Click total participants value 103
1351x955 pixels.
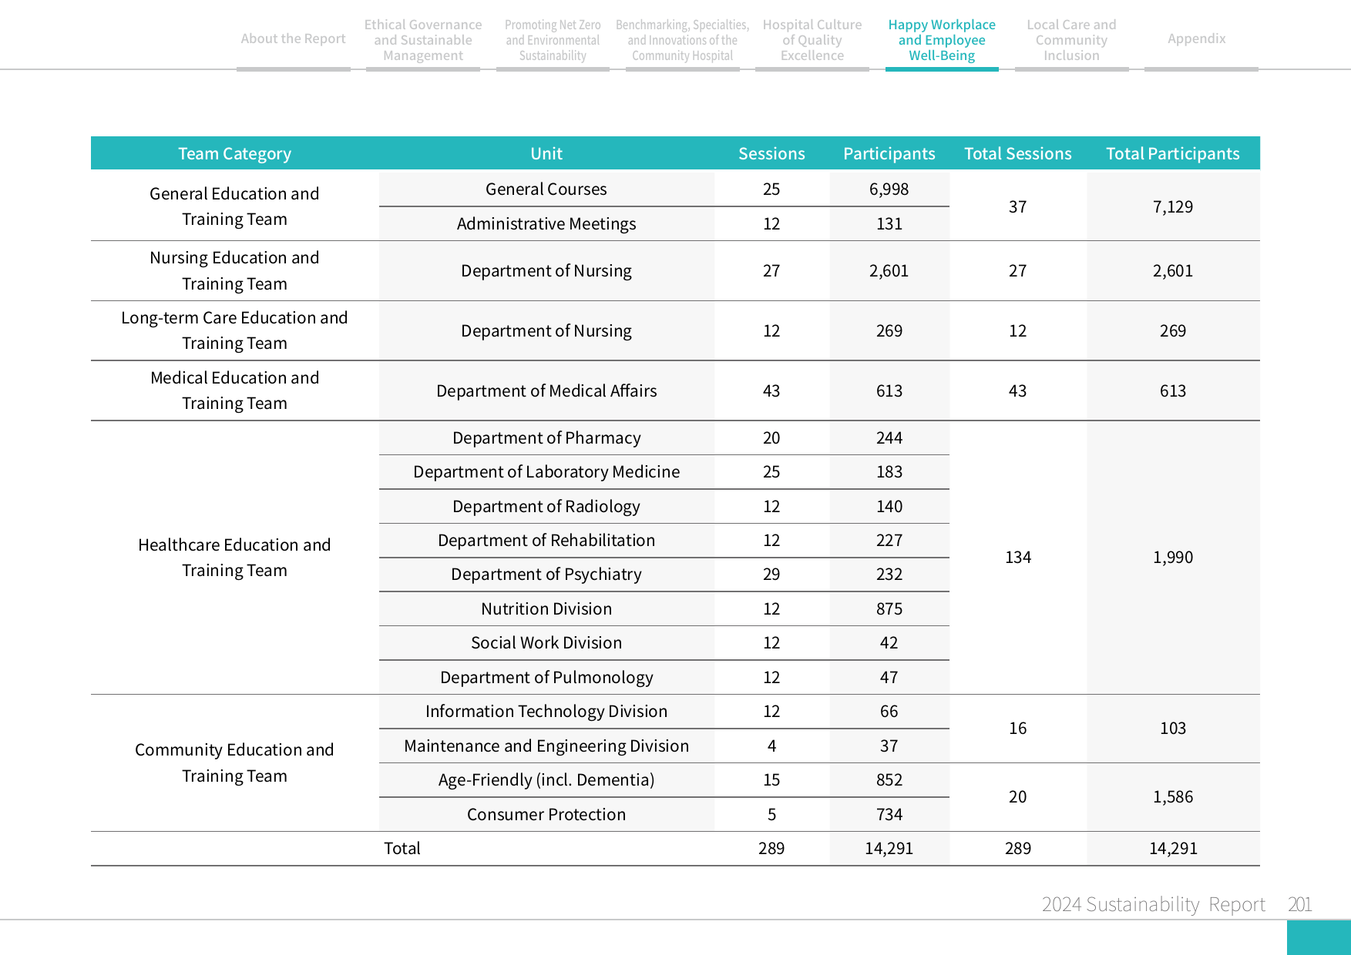[1173, 728]
